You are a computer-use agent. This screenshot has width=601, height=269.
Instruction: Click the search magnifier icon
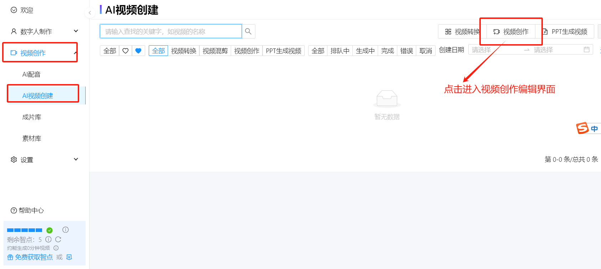248,31
